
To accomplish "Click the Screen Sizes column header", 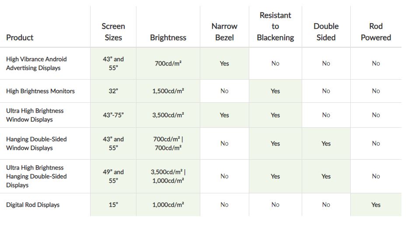I will [x=113, y=32].
